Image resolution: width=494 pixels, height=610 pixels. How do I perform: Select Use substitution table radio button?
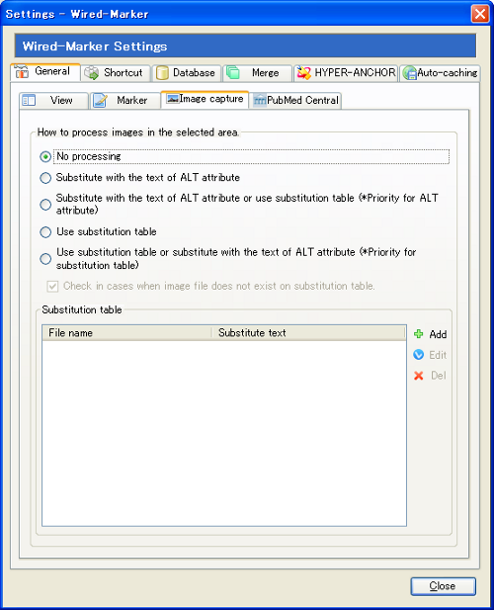pos(45,232)
